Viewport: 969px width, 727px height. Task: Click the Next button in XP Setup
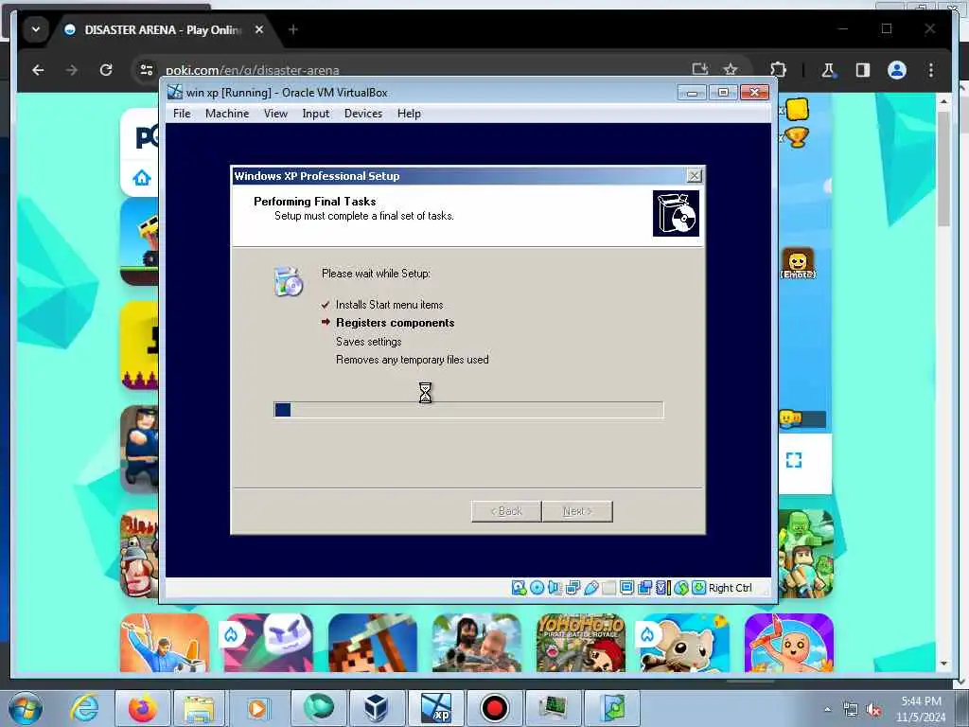click(577, 511)
